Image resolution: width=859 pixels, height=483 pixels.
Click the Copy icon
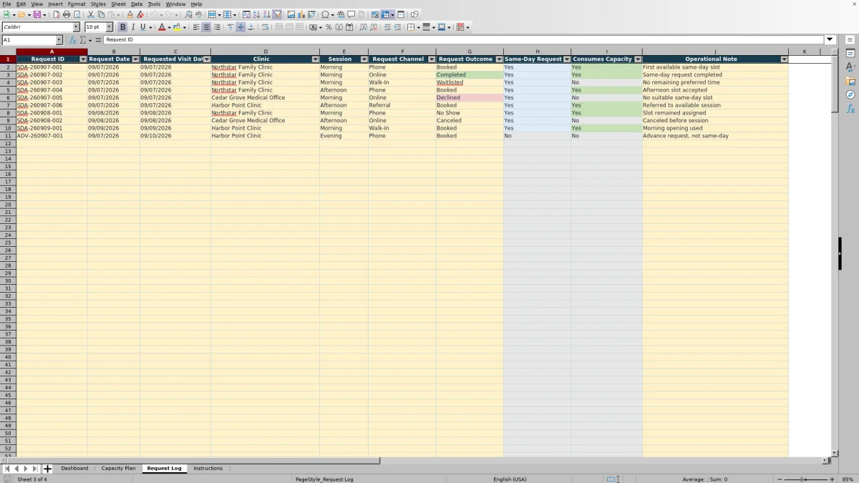(101, 14)
